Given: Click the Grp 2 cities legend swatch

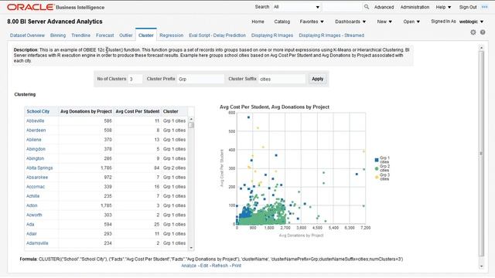Looking at the screenshot, I should pos(377,168).
